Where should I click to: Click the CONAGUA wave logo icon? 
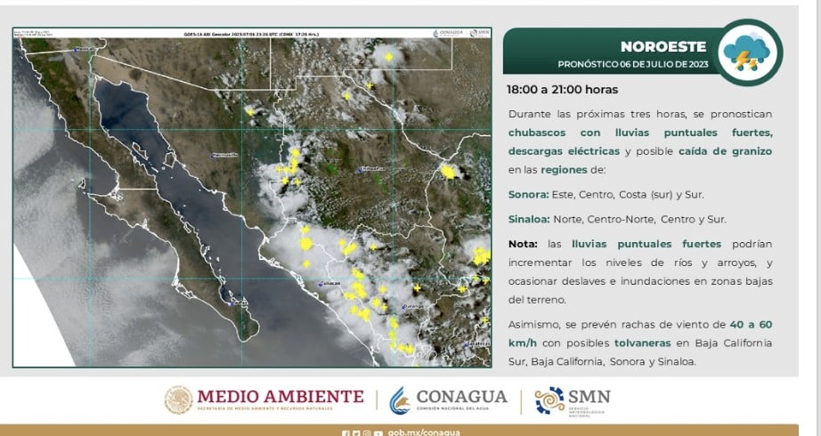(x=400, y=401)
